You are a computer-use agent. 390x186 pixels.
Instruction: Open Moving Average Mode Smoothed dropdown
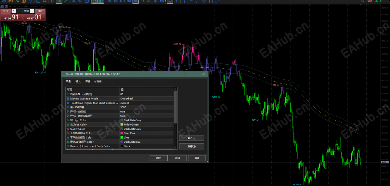[147, 99]
